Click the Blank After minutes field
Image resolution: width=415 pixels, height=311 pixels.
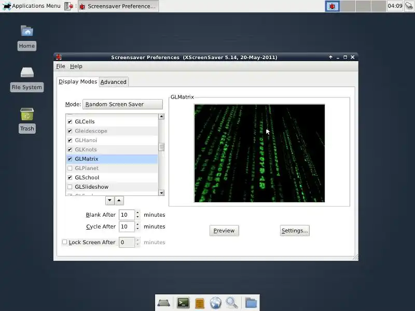[127, 215]
